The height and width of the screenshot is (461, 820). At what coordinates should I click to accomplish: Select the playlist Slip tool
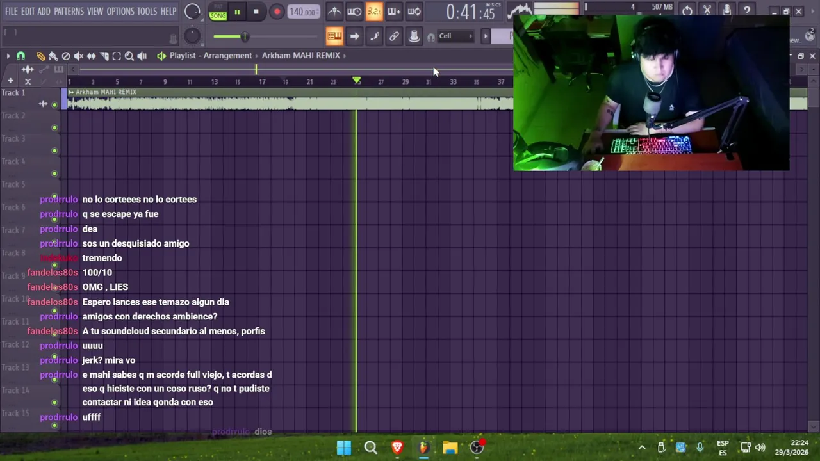[91, 56]
